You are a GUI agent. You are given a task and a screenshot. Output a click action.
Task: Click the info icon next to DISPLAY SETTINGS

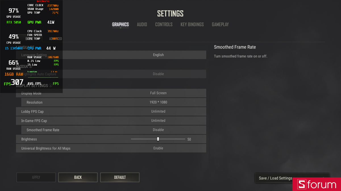[x=51, y=85]
